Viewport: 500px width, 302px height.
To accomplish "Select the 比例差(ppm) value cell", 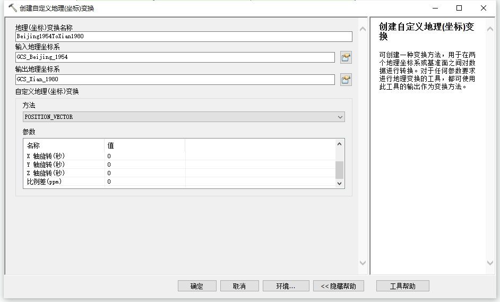I will 144,182.
